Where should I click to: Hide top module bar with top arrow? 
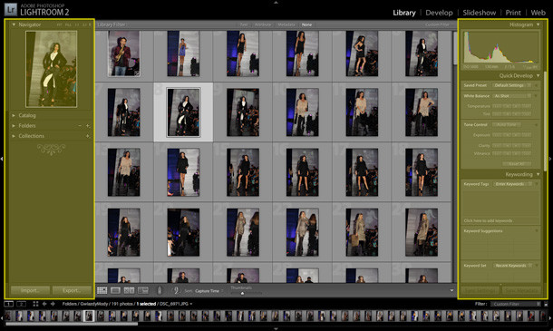tap(276, 2)
